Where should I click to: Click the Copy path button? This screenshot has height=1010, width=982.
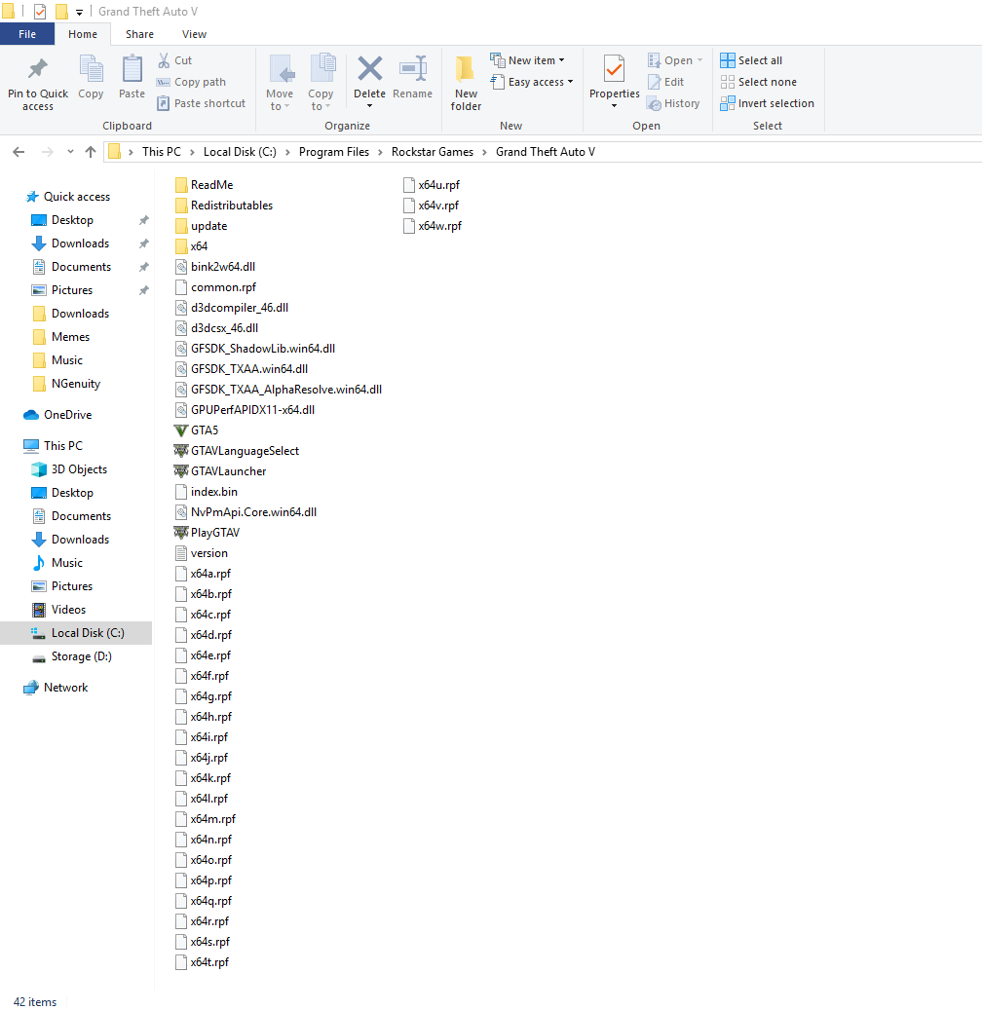pyautogui.click(x=191, y=82)
